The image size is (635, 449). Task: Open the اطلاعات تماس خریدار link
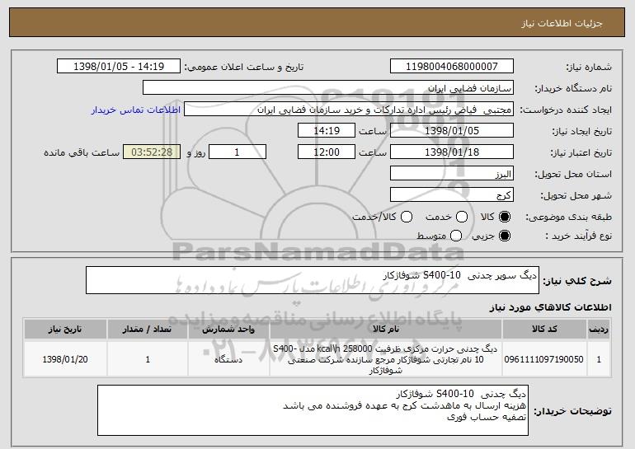[x=136, y=110]
